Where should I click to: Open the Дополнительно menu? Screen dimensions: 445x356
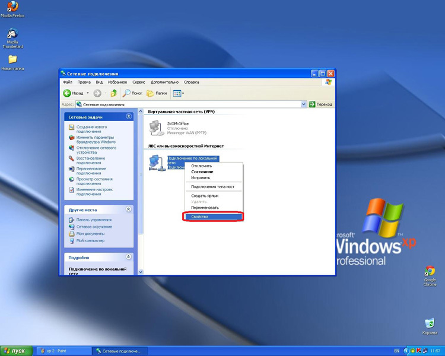[x=164, y=82]
